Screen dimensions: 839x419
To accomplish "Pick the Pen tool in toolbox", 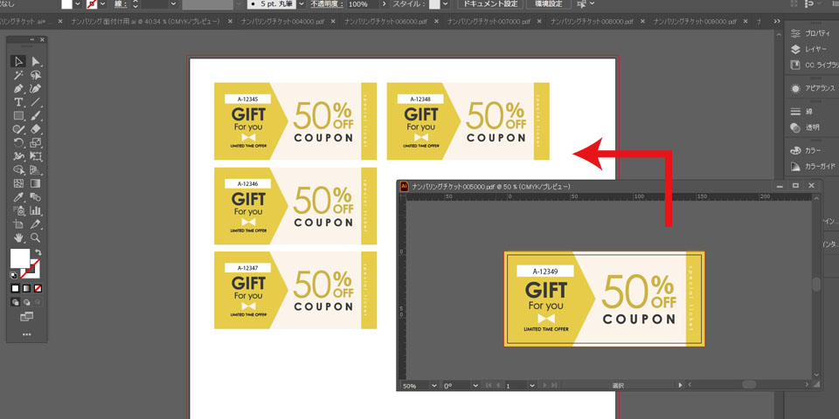I will pyautogui.click(x=18, y=88).
